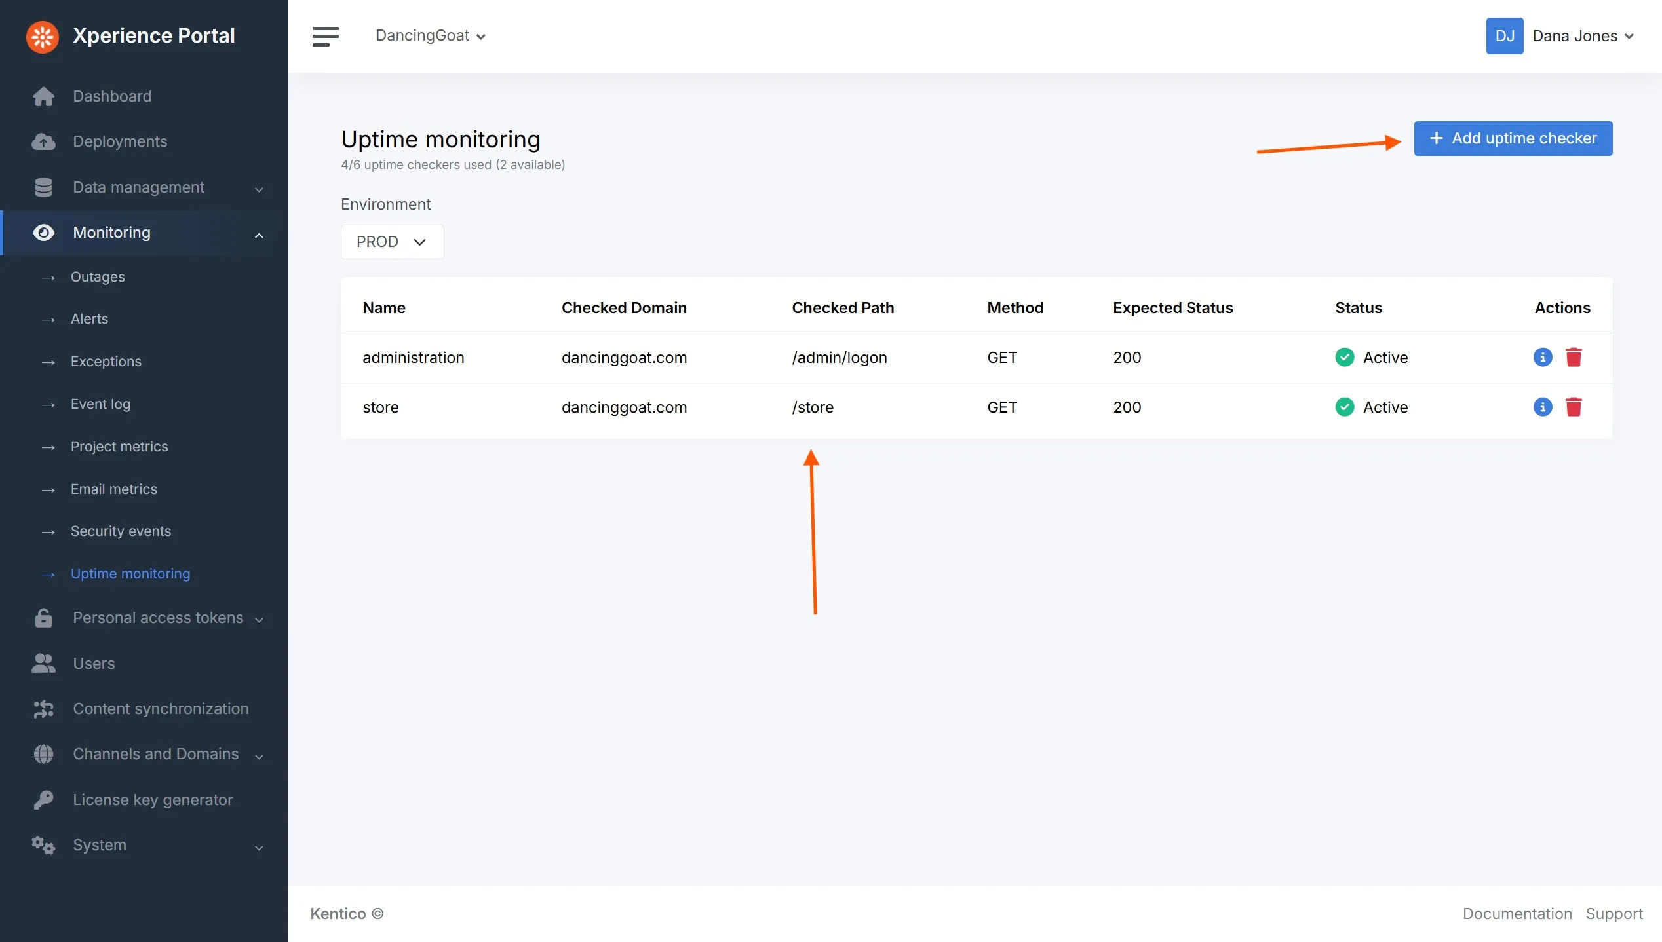The image size is (1662, 942).
Task: Collapse the Monitoring section
Action: 259,234
